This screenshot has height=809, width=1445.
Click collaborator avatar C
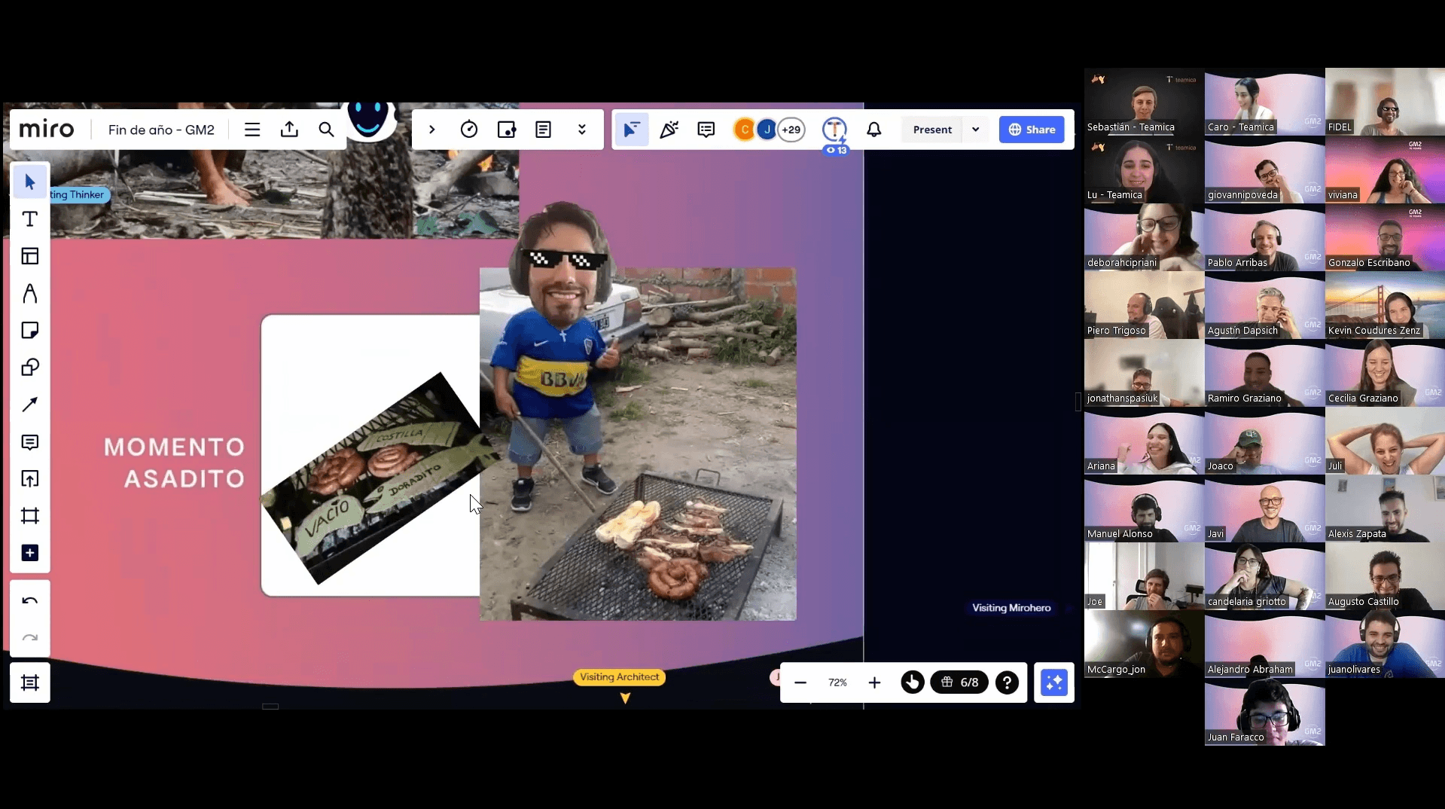pyautogui.click(x=744, y=130)
